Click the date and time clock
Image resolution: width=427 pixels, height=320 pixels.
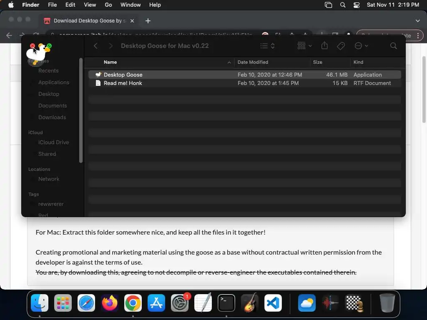click(x=393, y=5)
